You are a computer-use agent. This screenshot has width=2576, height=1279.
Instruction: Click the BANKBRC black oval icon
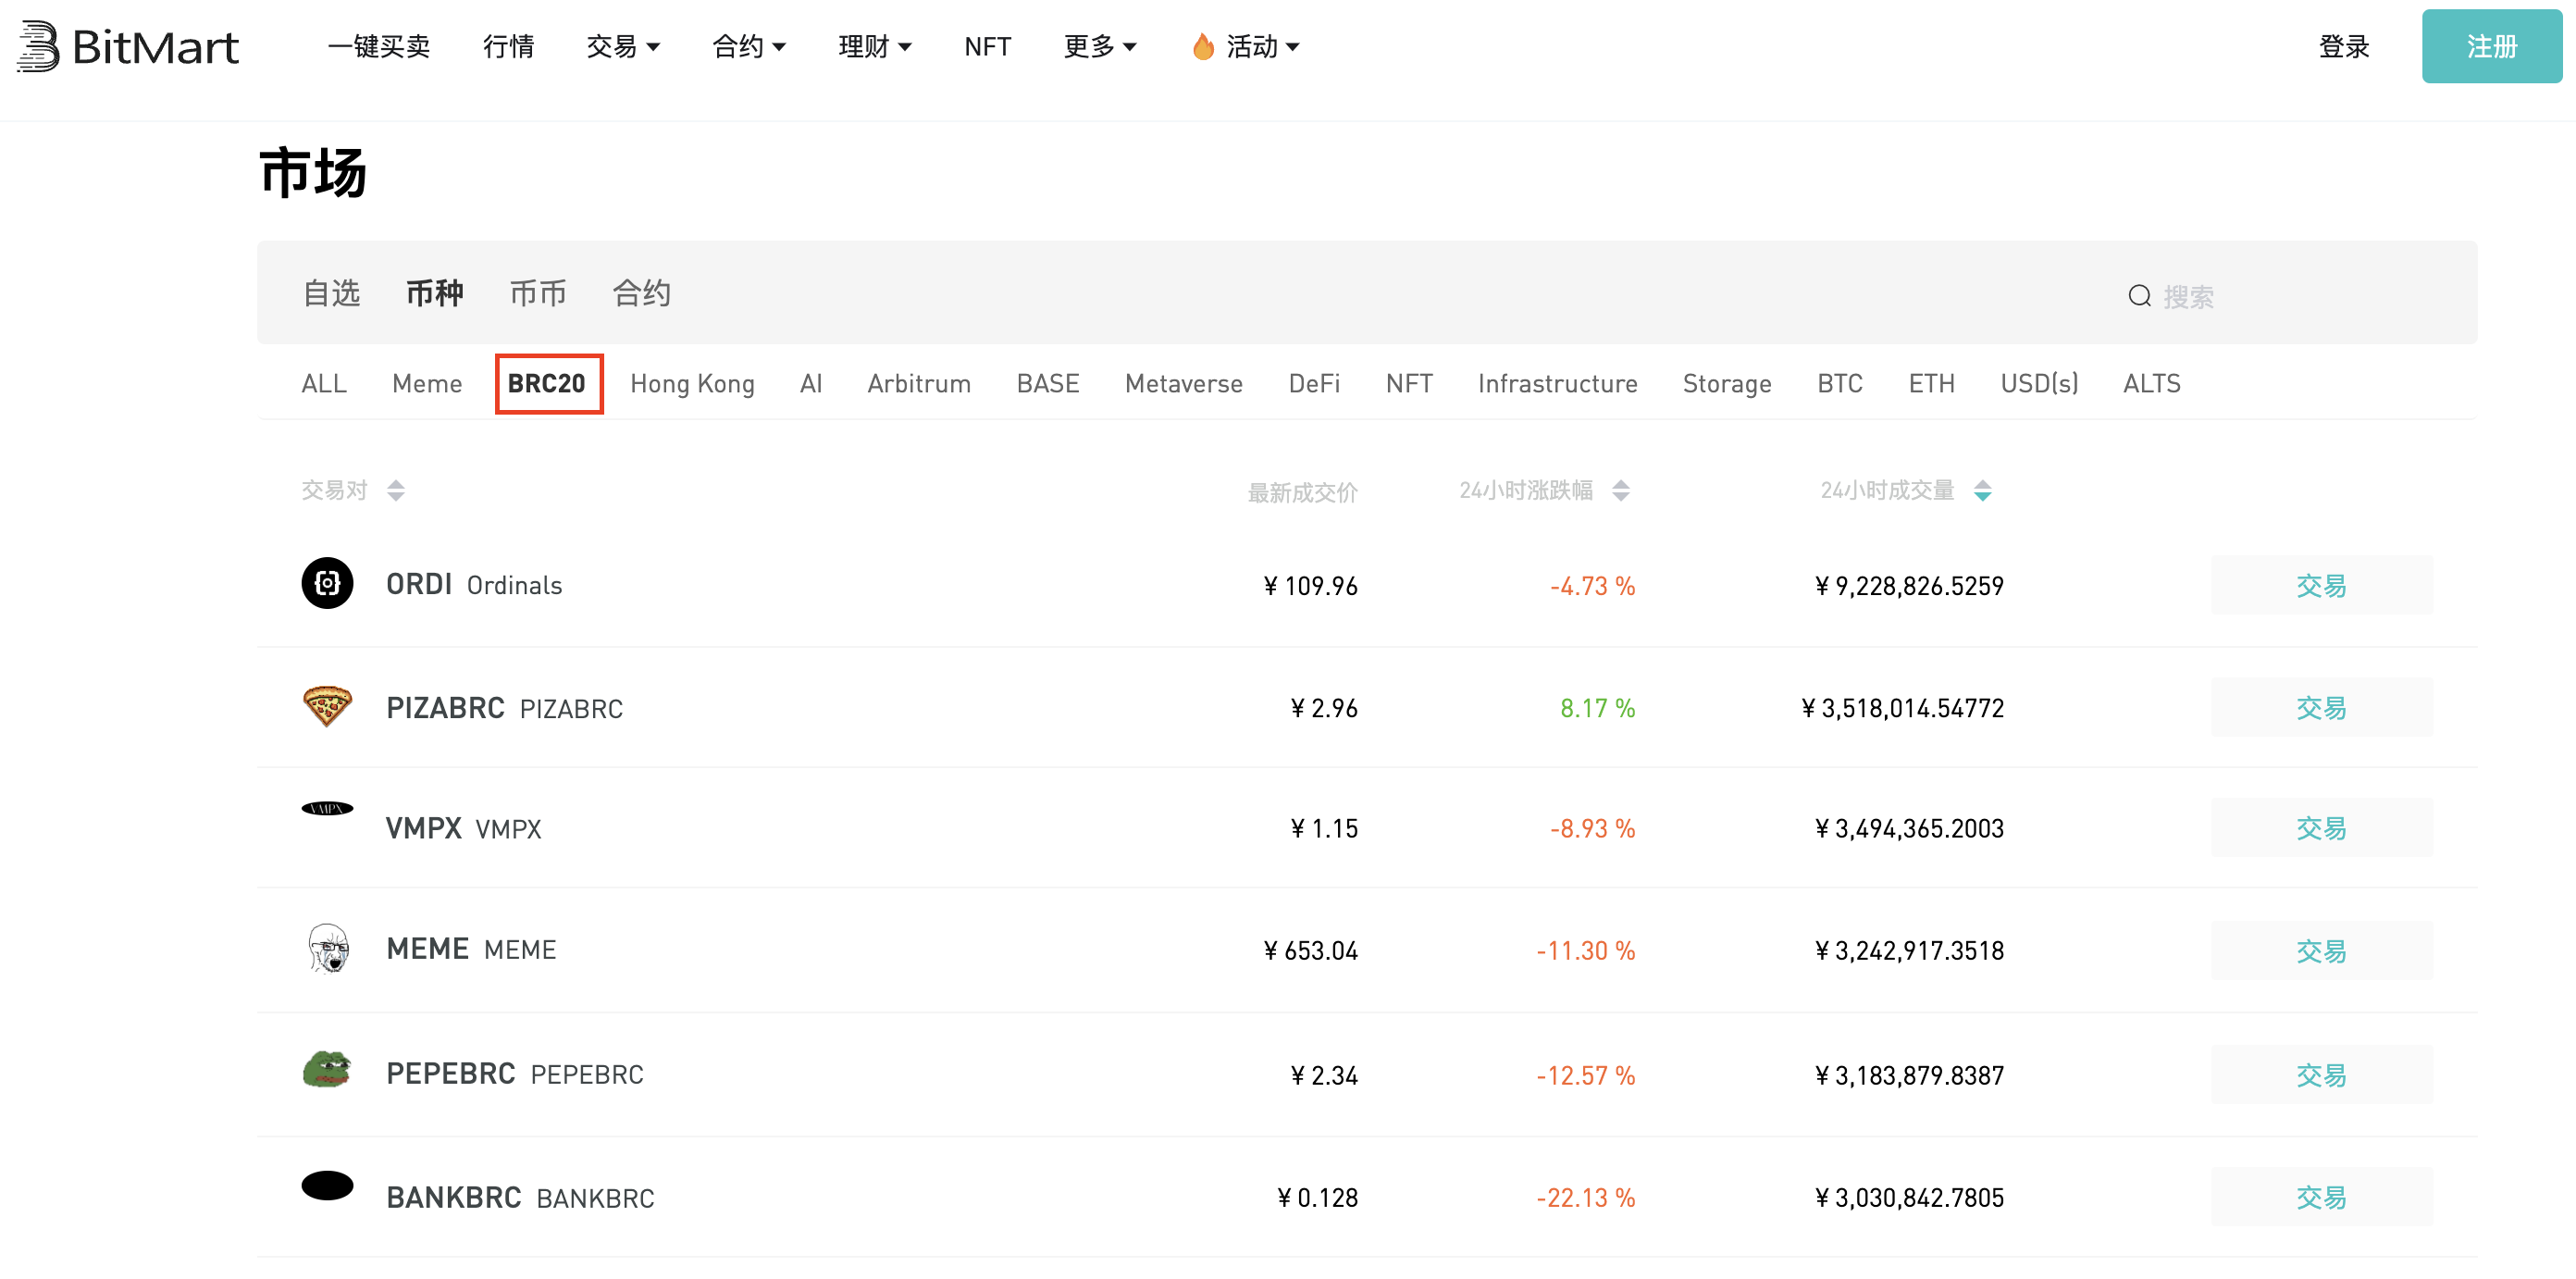(327, 1186)
